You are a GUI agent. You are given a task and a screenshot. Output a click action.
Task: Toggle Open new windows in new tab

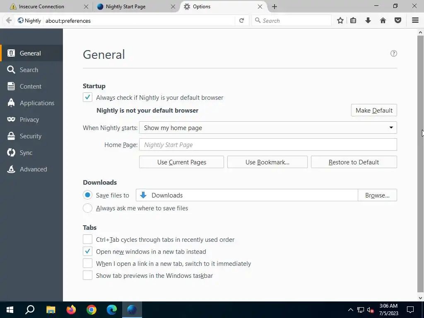(87, 251)
